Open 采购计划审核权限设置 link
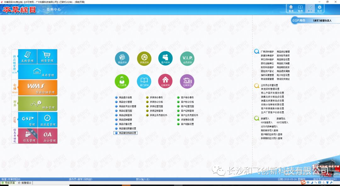 coord(272,105)
